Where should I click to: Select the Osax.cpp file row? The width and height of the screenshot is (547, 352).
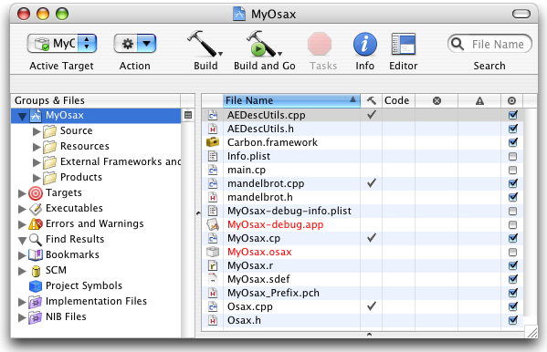pos(363,306)
